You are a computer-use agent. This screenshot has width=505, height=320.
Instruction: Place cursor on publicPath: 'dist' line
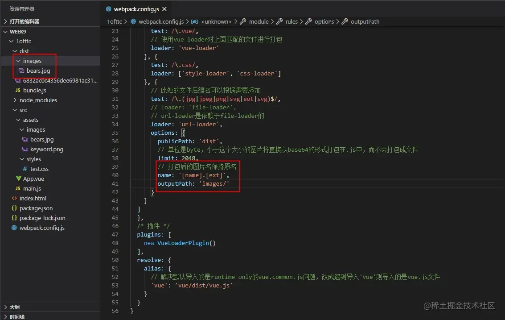pos(190,141)
